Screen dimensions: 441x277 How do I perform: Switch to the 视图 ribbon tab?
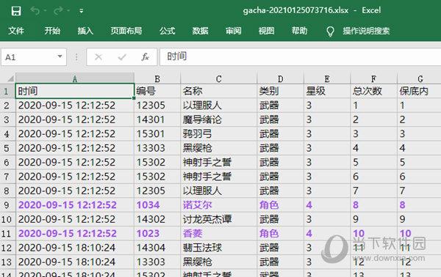tap(266, 31)
